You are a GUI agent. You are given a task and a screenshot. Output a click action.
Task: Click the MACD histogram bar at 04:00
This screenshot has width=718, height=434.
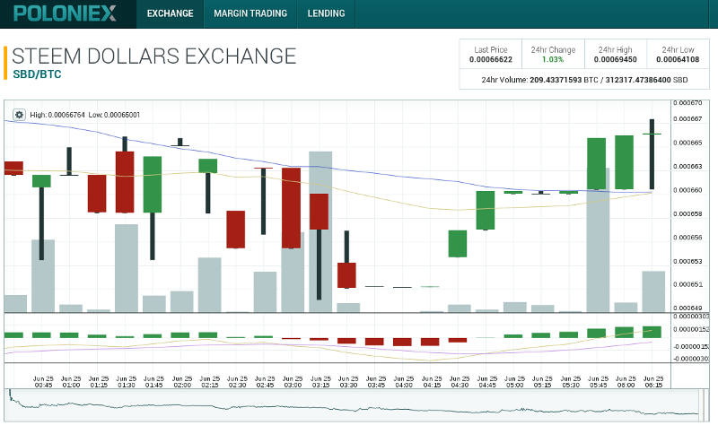pyautogui.click(x=402, y=342)
